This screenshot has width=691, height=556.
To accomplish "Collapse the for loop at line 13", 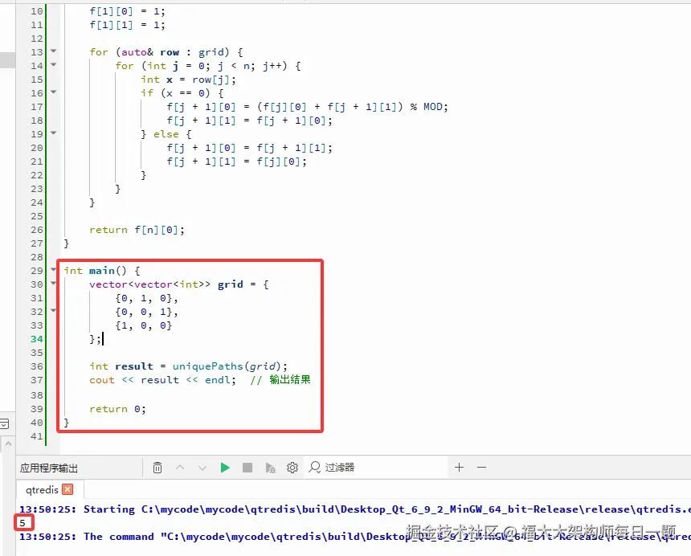I will point(54,51).
